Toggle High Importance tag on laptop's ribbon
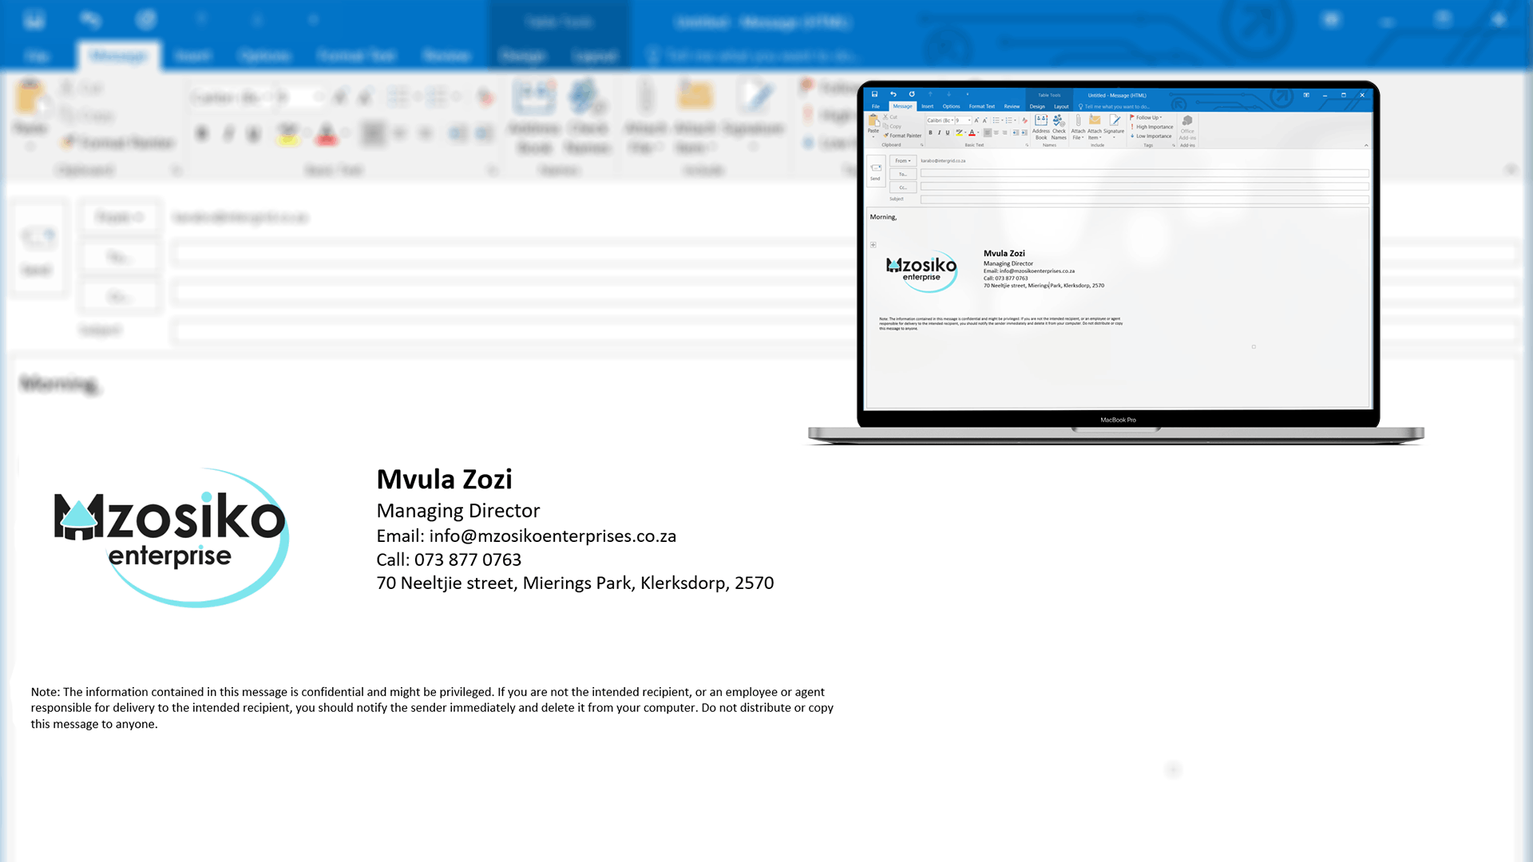The image size is (1533, 862). (x=1154, y=127)
